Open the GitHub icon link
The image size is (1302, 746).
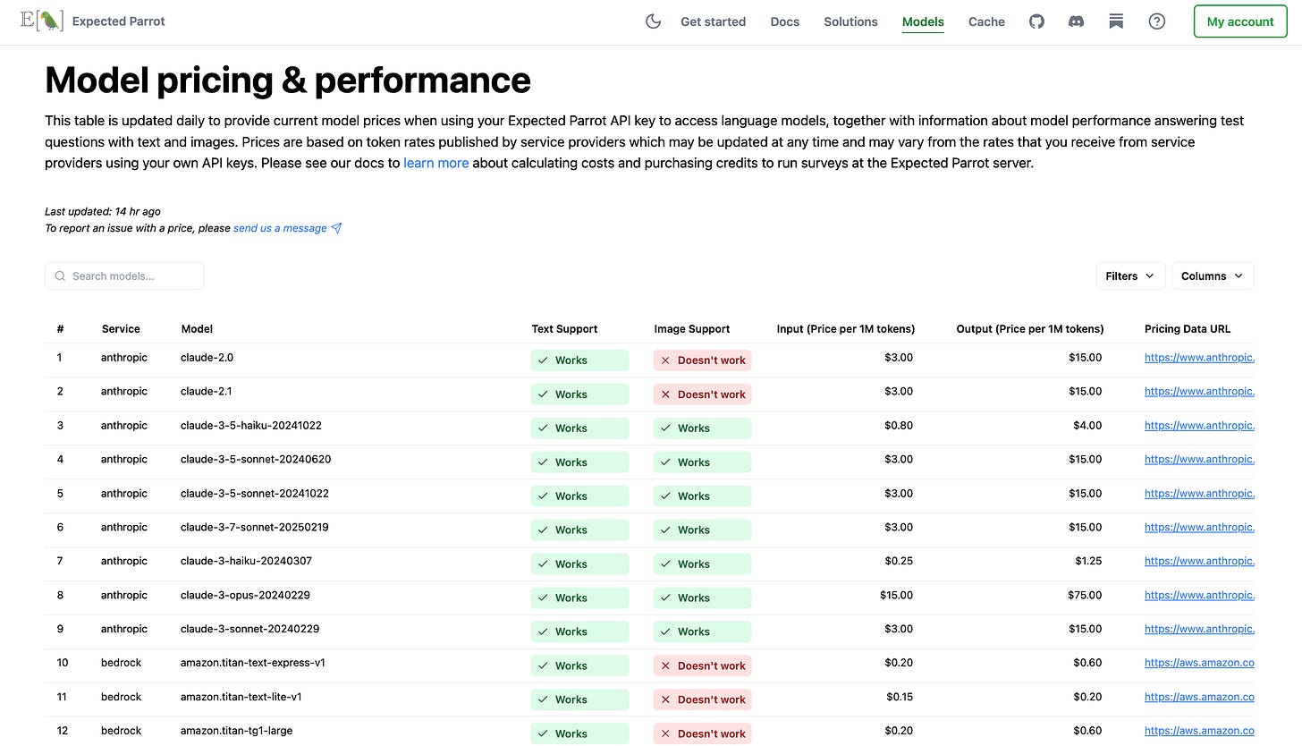pos(1036,21)
